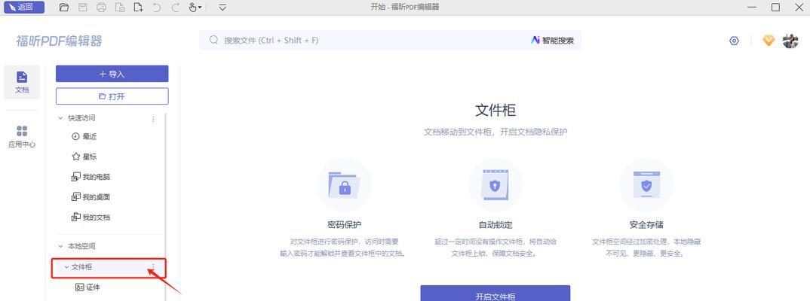Image resolution: width=810 pixels, height=301 pixels.
Task: Click the search file input field
Action: 391,40
